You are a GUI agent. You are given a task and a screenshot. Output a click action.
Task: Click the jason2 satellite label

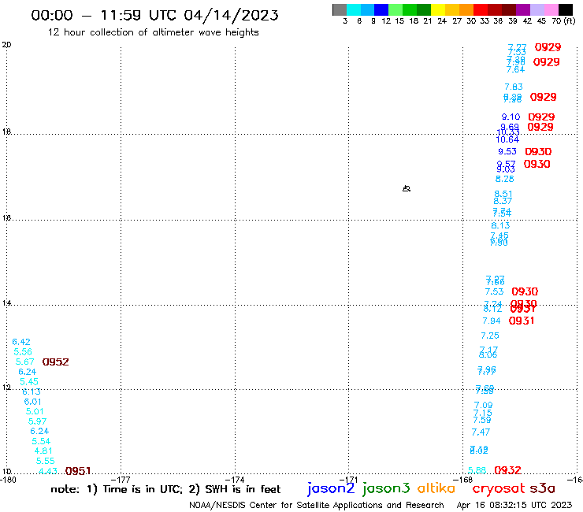[331, 488]
